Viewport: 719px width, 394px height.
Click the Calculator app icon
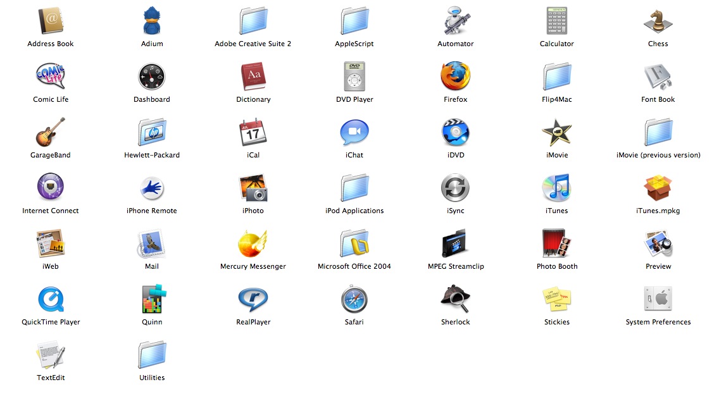pos(557,21)
